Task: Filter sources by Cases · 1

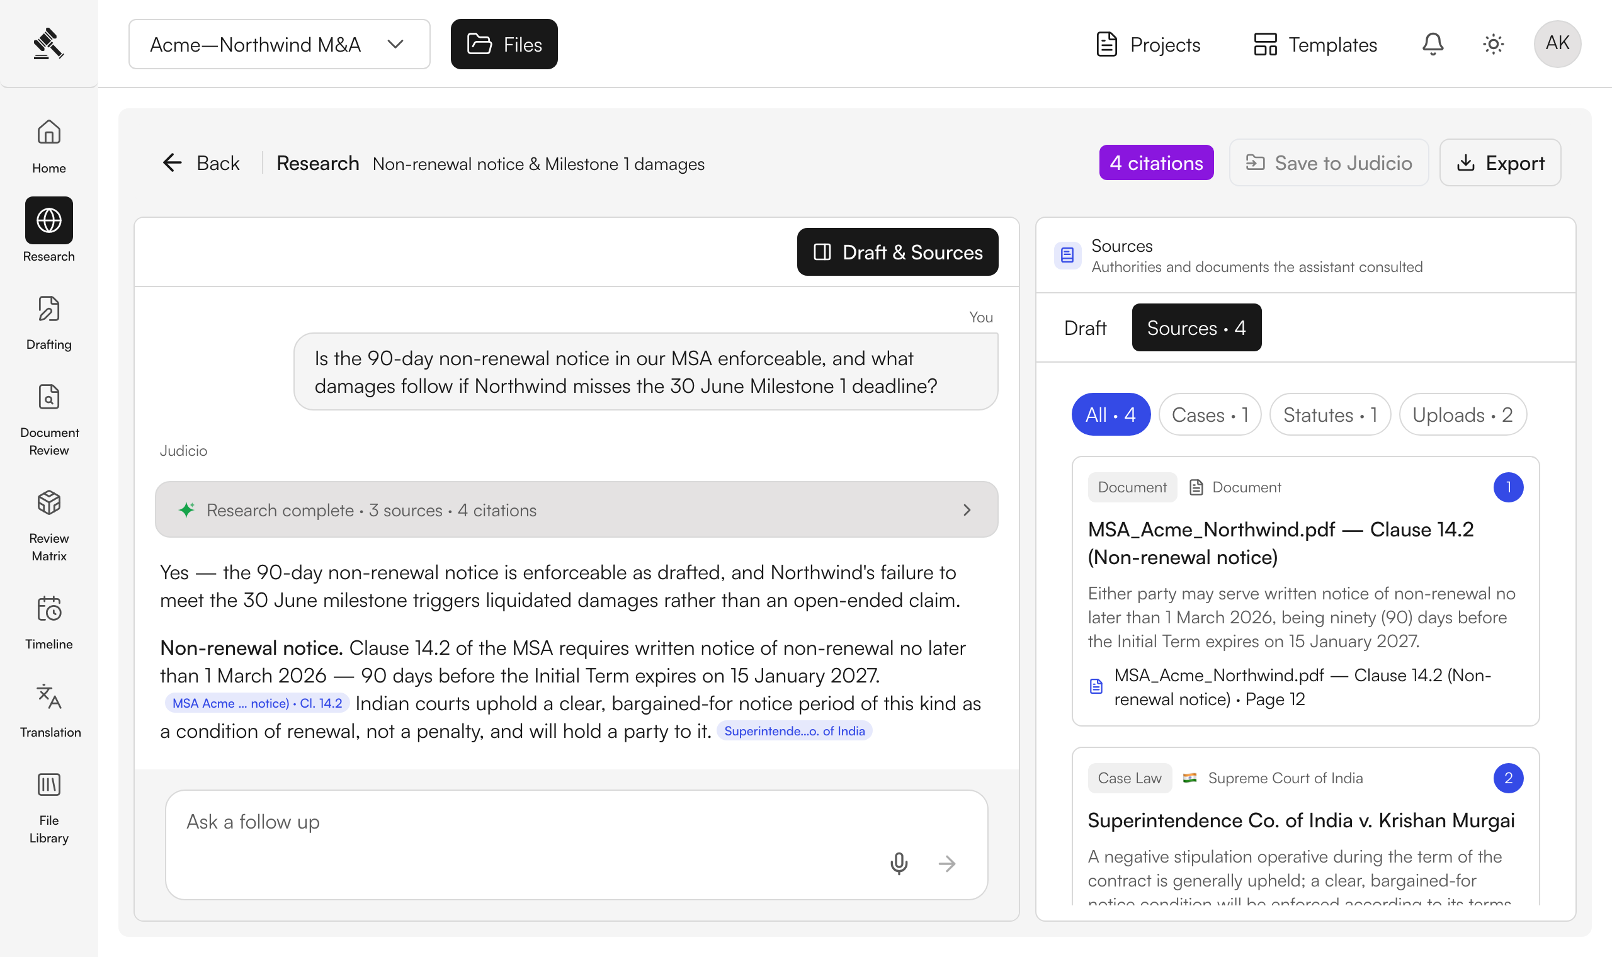Action: 1210,414
